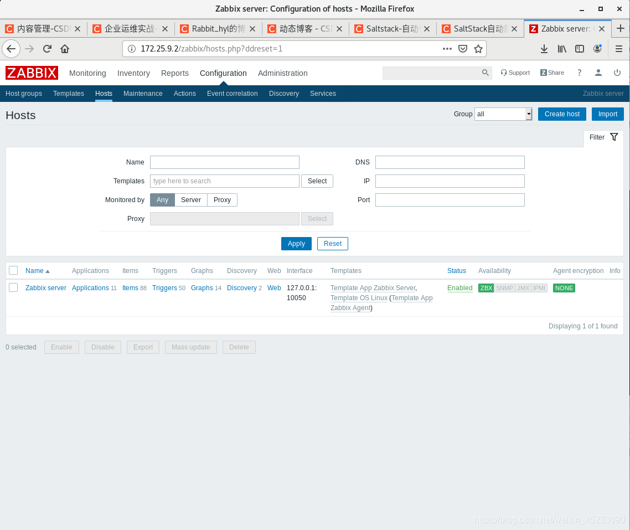The height and width of the screenshot is (530, 630).
Task: Go to Services submenu
Action: click(x=323, y=93)
